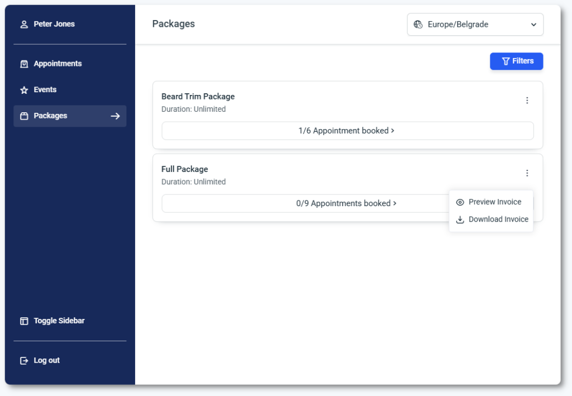Click the eye icon for Preview Invoice
This screenshot has width=572, height=396.
click(x=460, y=202)
